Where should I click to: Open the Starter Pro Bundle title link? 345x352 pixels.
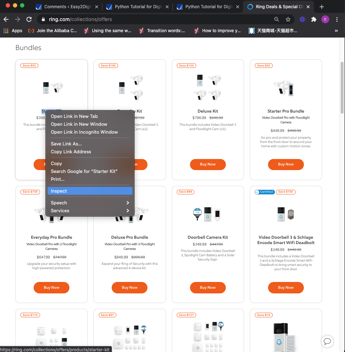pos(286,111)
